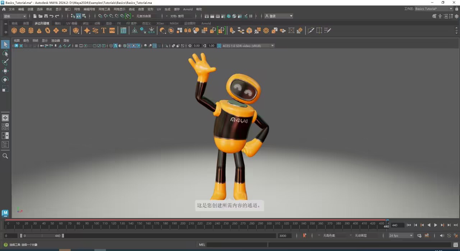The image size is (460, 251).
Task: Click the SVG import shelf icon
Action: tap(112, 31)
